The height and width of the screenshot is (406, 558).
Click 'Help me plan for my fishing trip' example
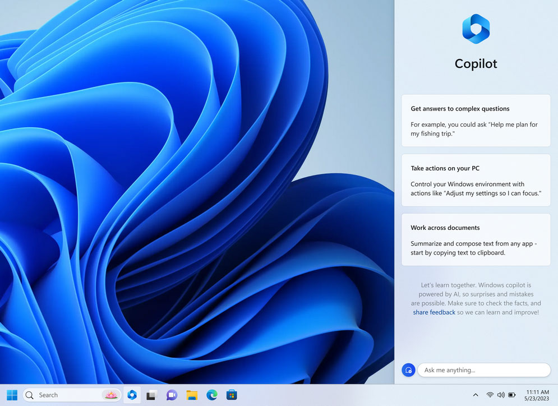pos(474,129)
